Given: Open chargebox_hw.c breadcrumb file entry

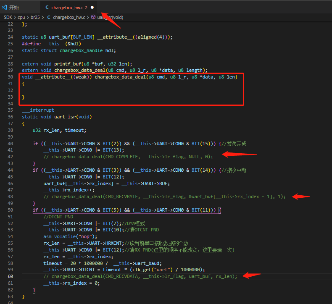Looking at the screenshot, I should pyautogui.click(x=69, y=17).
